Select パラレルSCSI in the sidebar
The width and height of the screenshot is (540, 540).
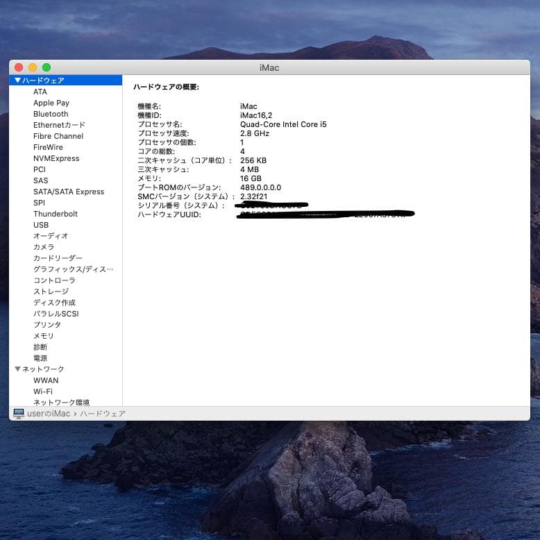pos(56,314)
